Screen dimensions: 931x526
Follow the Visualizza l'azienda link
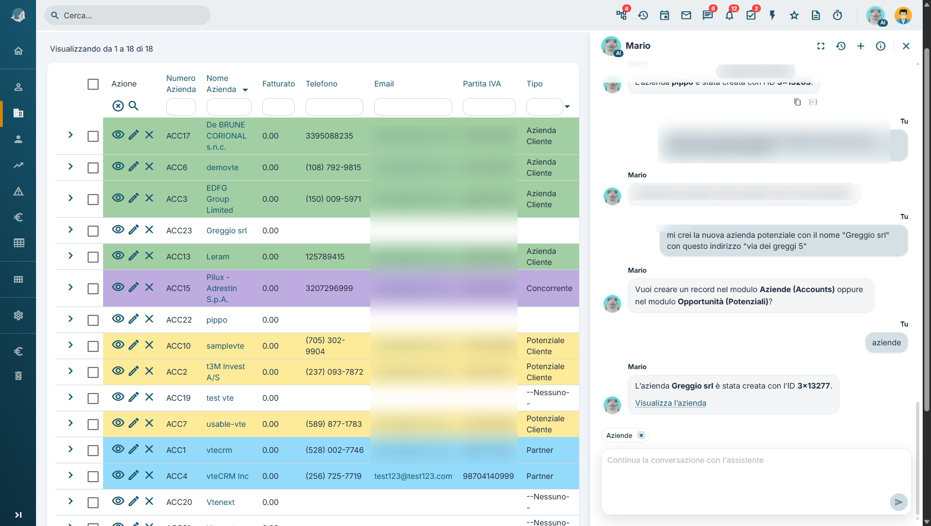(x=671, y=403)
